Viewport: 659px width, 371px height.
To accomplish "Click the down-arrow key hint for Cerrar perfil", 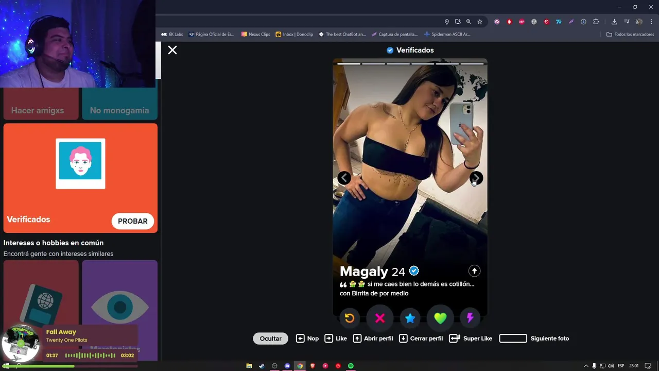I will [403, 339].
